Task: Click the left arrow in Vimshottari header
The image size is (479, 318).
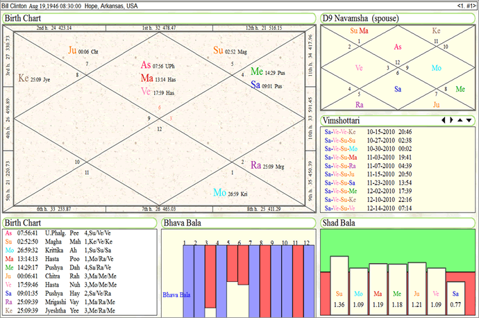Action: [444, 121]
